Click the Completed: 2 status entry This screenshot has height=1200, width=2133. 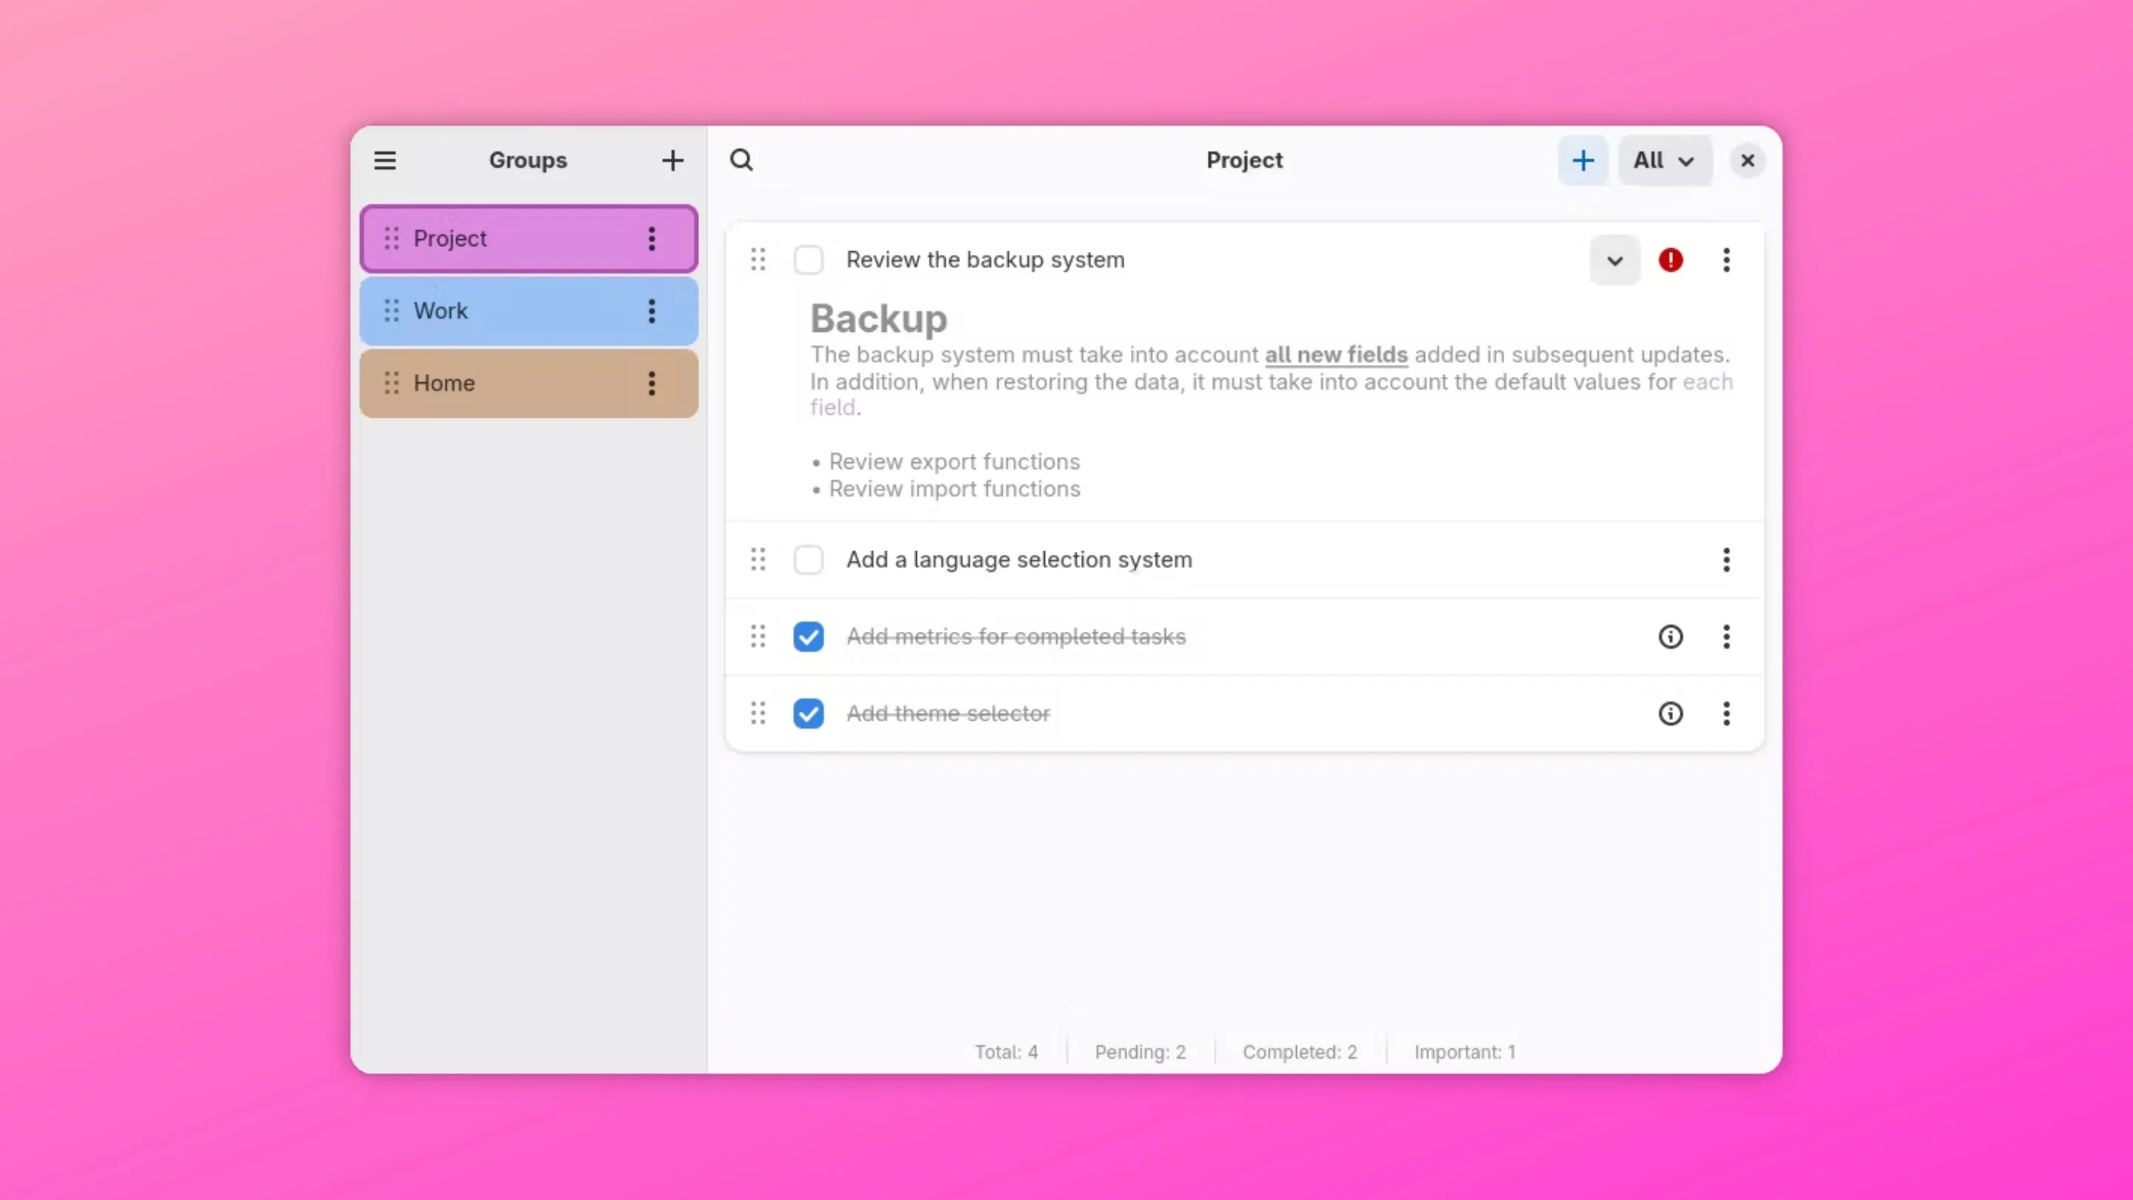(1300, 1052)
